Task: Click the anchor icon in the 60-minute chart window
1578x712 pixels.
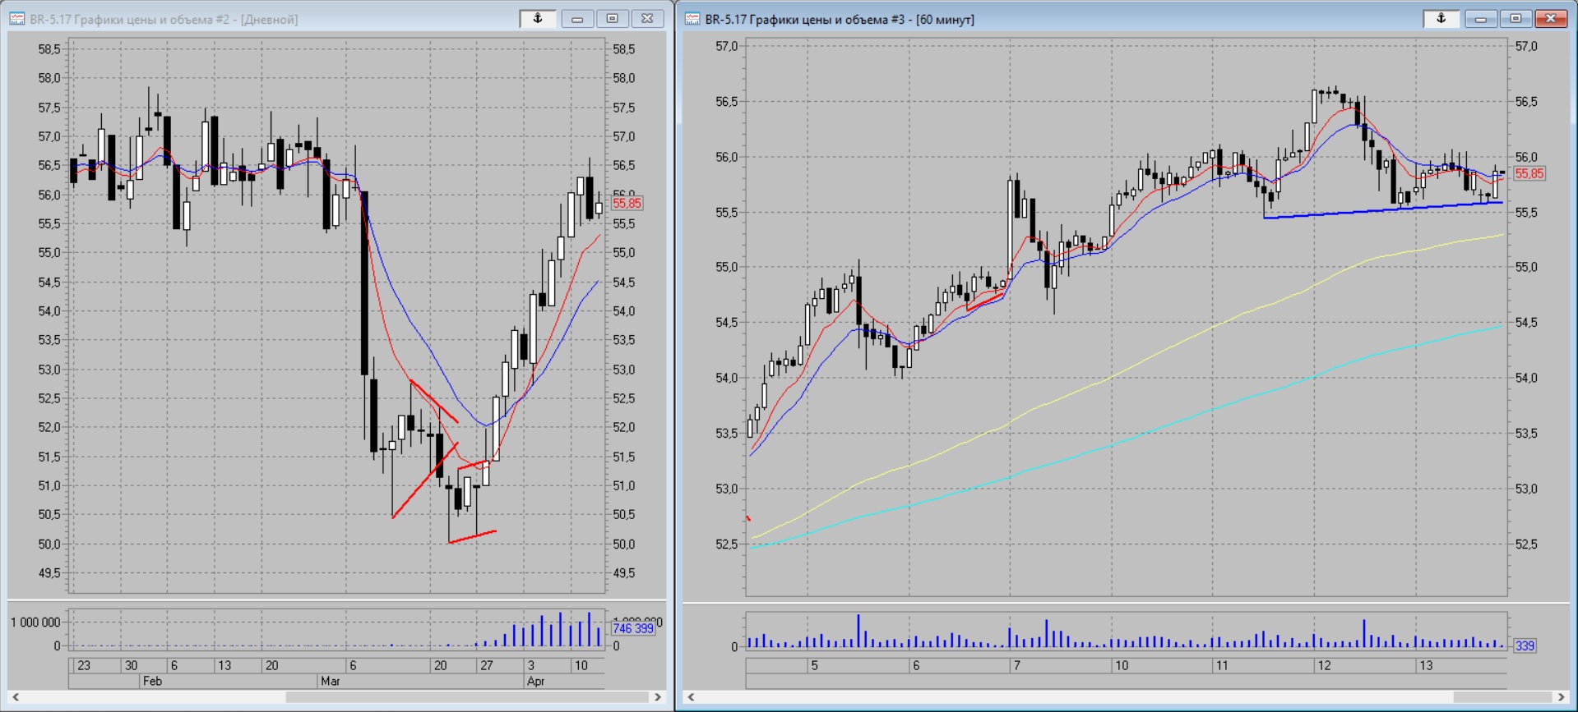Action: pos(1441,18)
